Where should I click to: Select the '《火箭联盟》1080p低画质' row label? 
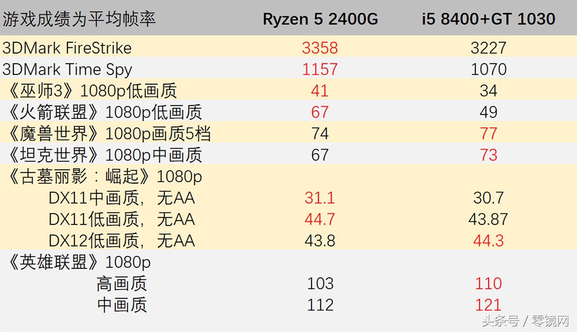tap(105, 112)
